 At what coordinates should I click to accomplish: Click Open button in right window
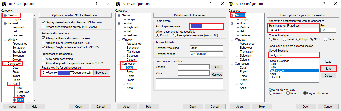coord(306,107)
